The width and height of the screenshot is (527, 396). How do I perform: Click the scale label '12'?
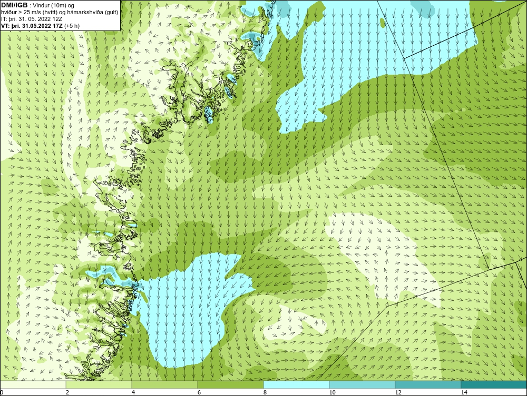tap(398, 392)
